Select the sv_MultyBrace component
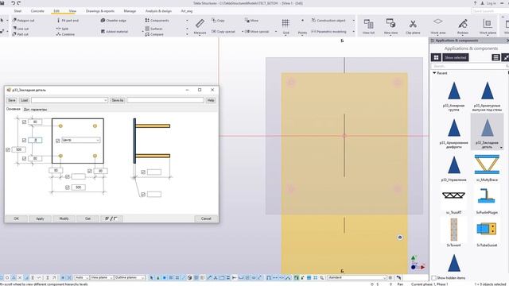The image size is (509, 286). (487, 168)
